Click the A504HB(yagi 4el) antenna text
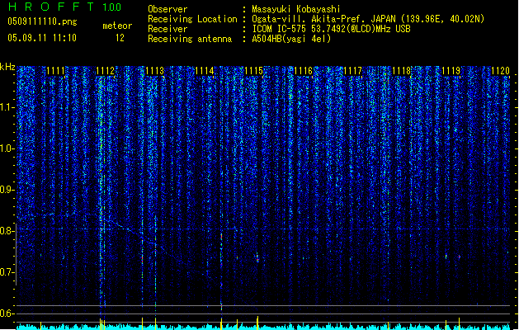 tap(291, 39)
